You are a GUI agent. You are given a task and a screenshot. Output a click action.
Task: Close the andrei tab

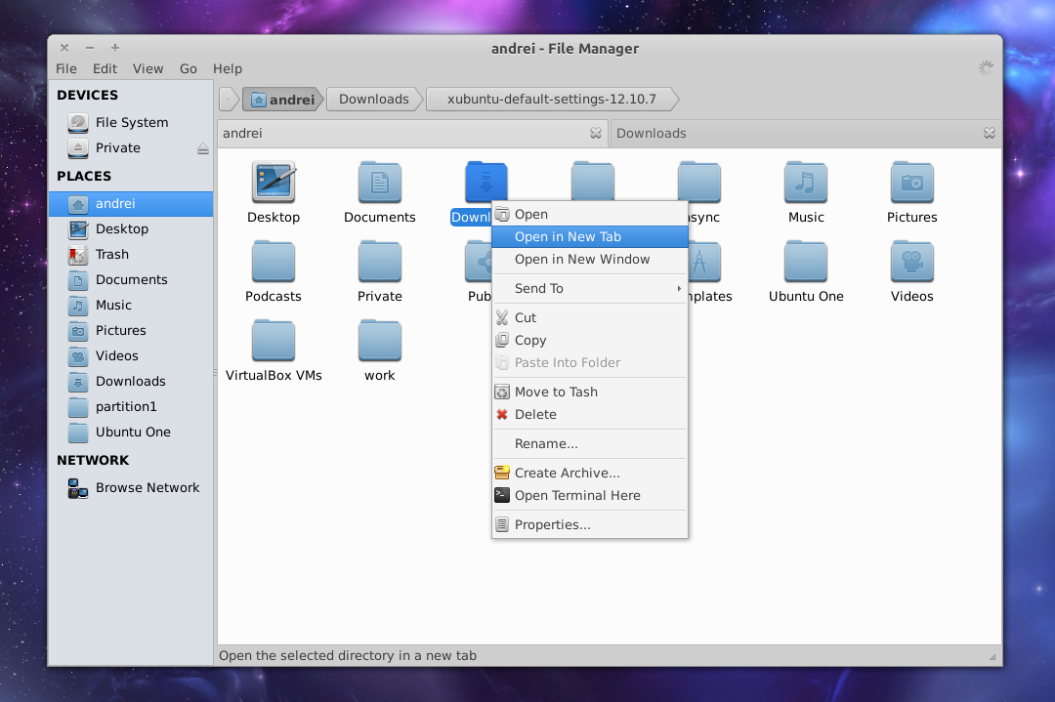point(595,133)
